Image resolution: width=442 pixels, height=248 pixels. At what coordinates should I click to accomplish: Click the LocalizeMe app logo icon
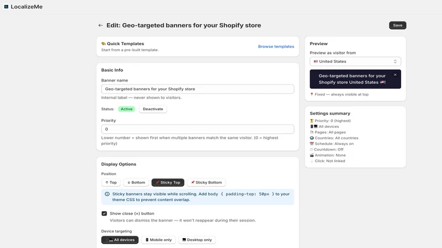coord(6,7)
